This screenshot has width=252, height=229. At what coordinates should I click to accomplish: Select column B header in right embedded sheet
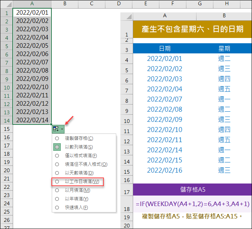click(x=224, y=16)
